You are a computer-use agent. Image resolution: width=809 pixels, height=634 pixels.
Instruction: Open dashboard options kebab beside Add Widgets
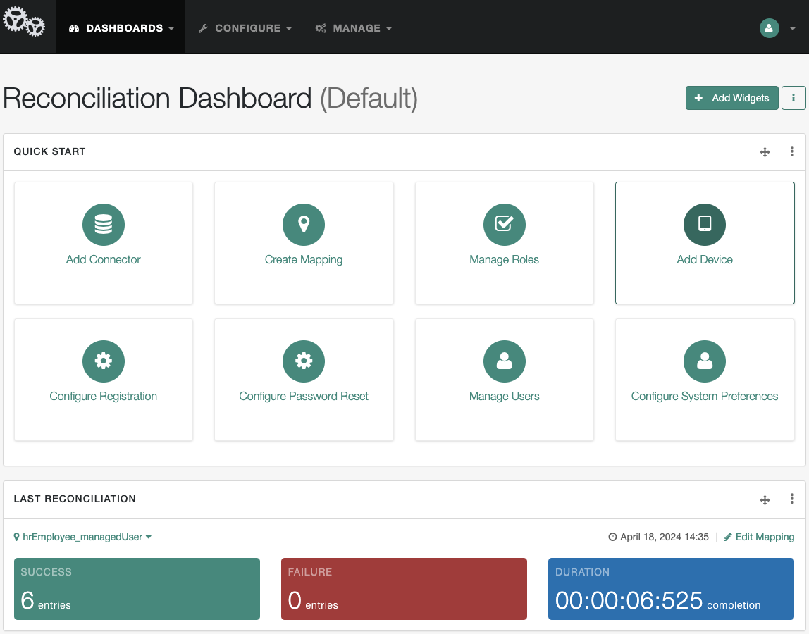tap(793, 98)
